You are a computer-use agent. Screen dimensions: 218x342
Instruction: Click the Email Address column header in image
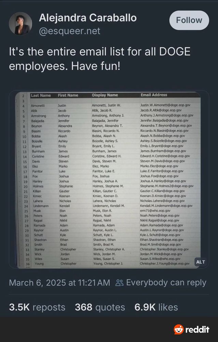tap(154, 95)
